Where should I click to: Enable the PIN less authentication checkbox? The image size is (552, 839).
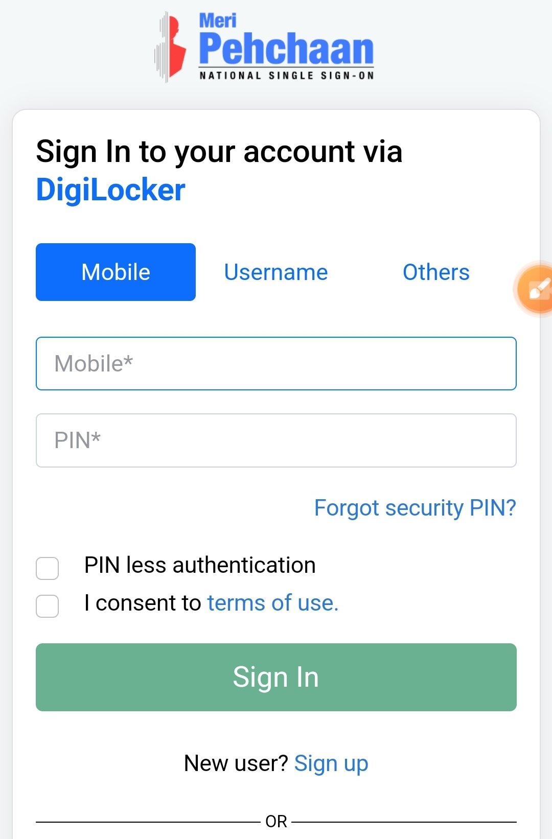tap(48, 568)
